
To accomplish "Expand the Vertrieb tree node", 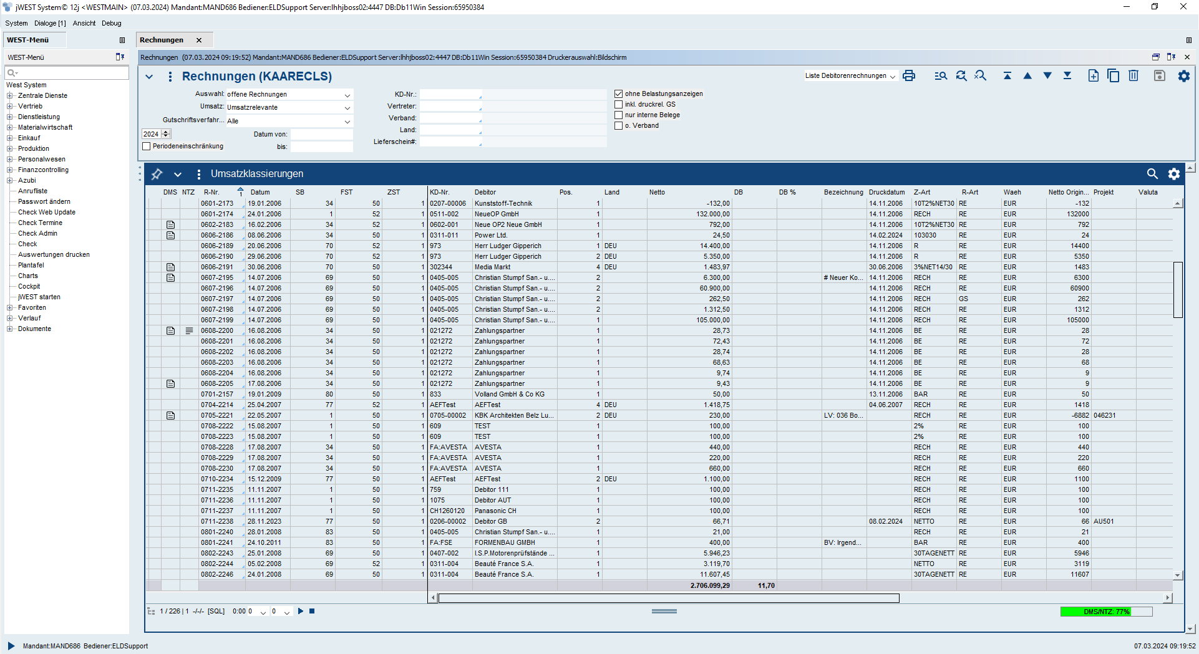I will coord(9,106).
